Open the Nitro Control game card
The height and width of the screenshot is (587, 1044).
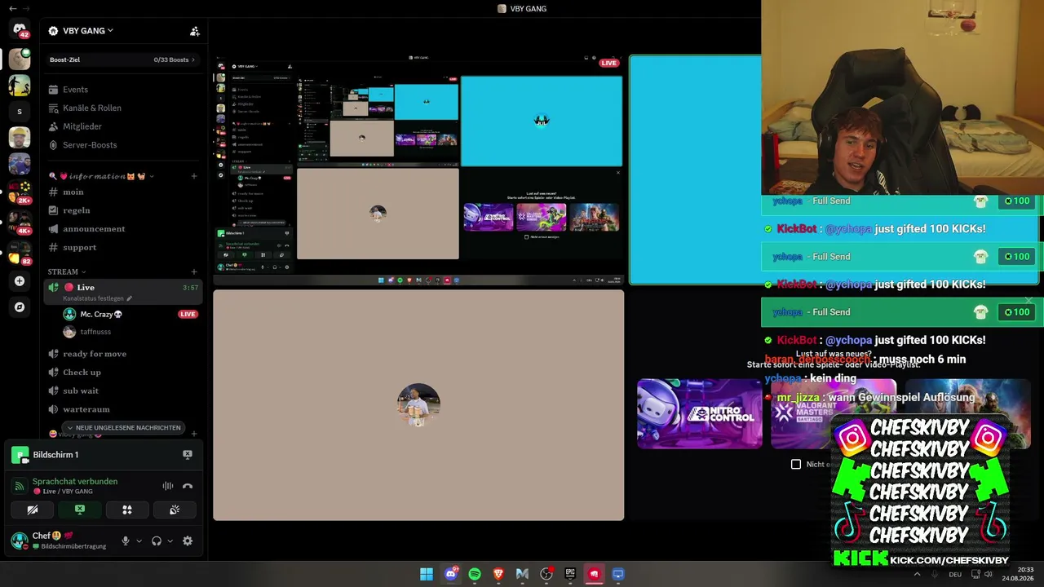(x=700, y=413)
